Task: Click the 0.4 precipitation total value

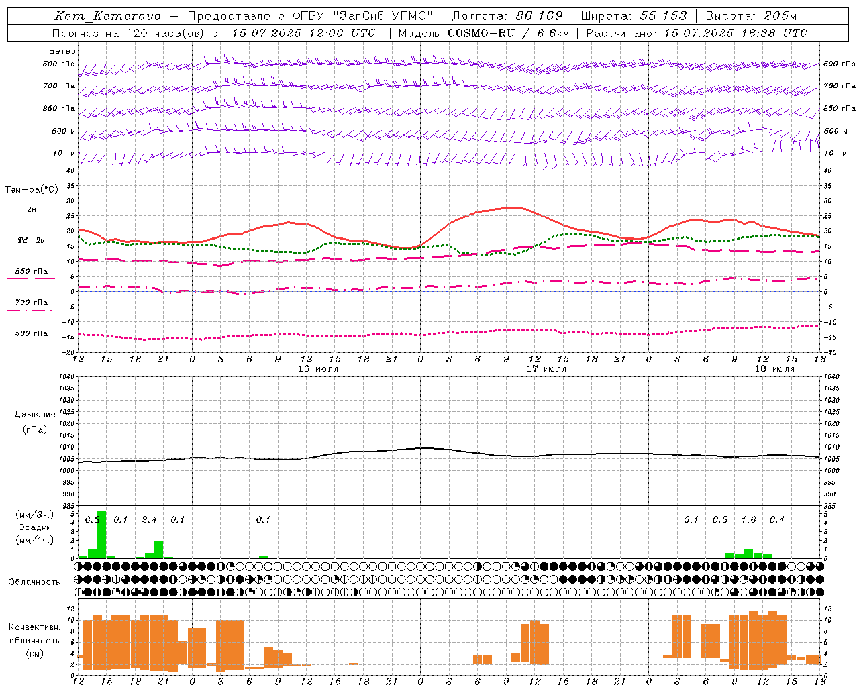Action: click(x=777, y=520)
